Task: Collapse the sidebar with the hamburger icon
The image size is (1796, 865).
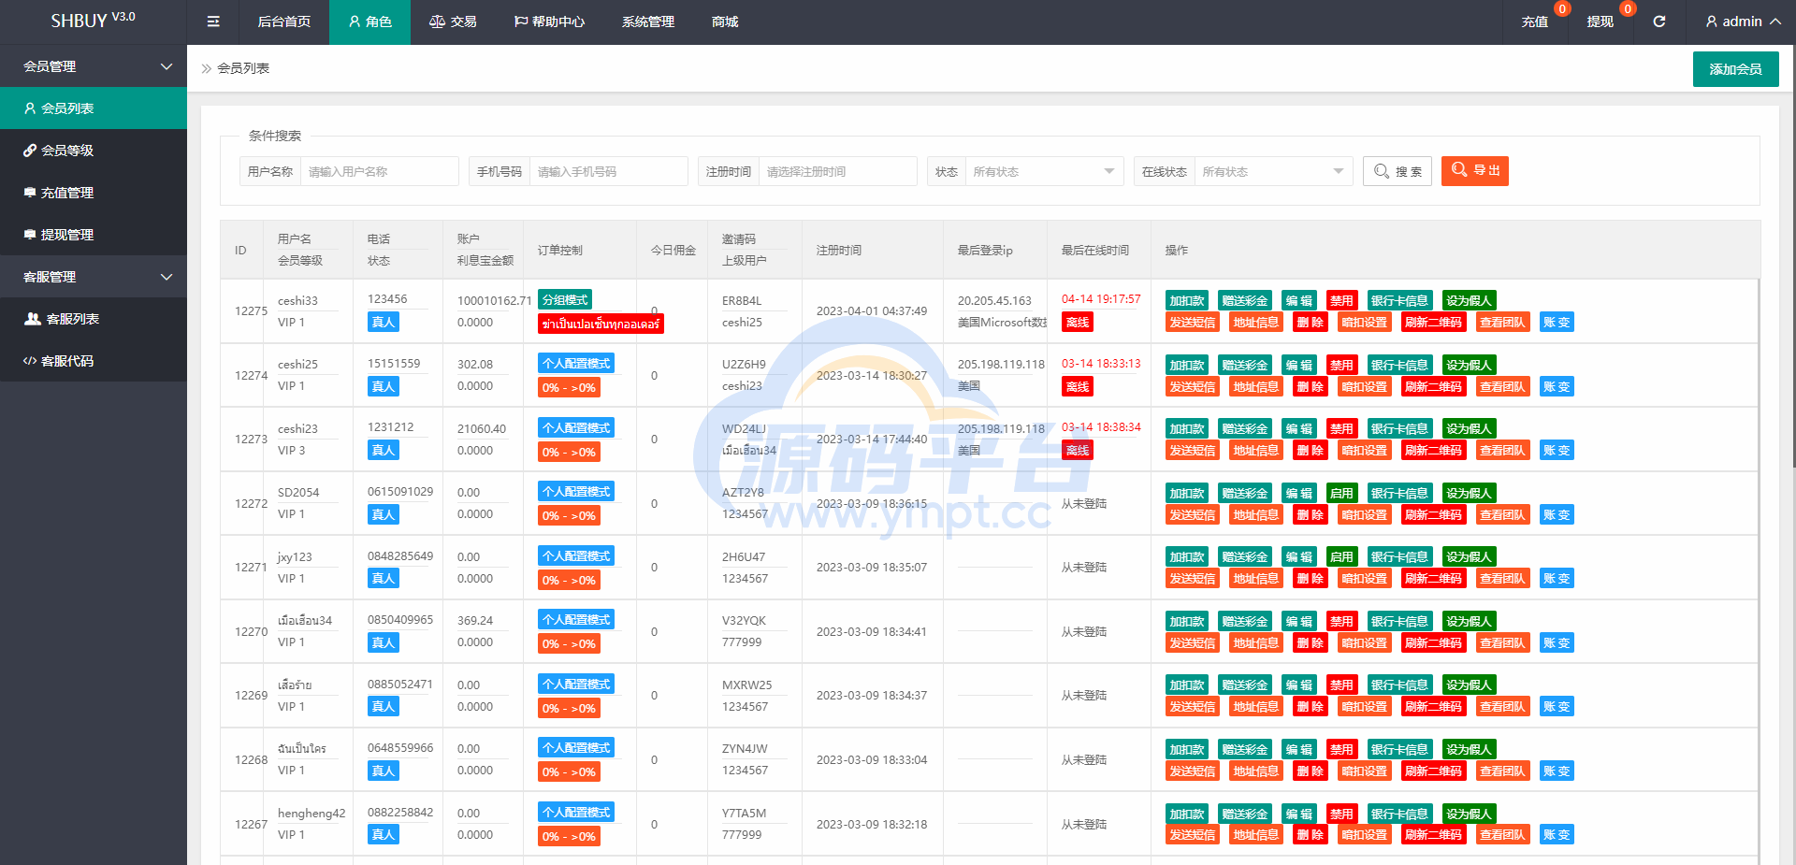Action: [x=213, y=22]
